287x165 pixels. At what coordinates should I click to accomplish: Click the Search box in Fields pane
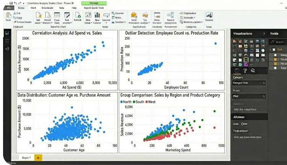click(x=278, y=42)
